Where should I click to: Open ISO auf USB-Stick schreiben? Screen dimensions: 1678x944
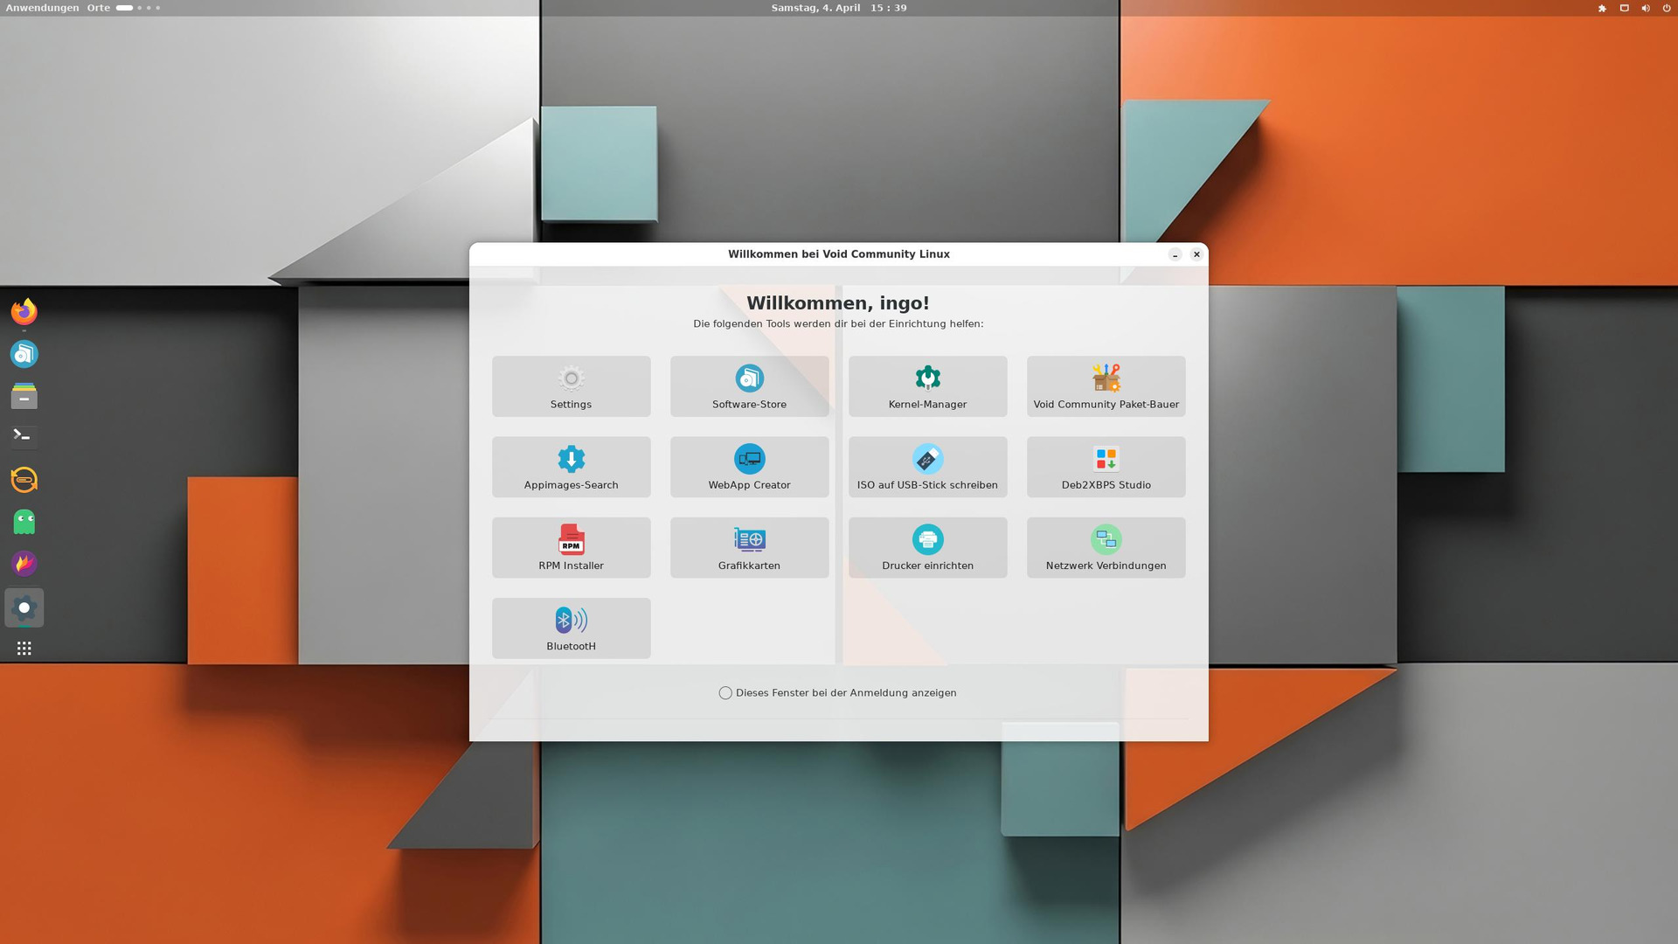tap(927, 467)
